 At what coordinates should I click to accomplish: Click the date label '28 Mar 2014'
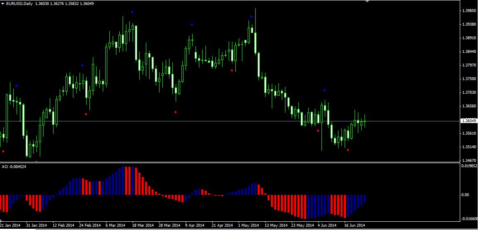tap(170, 225)
